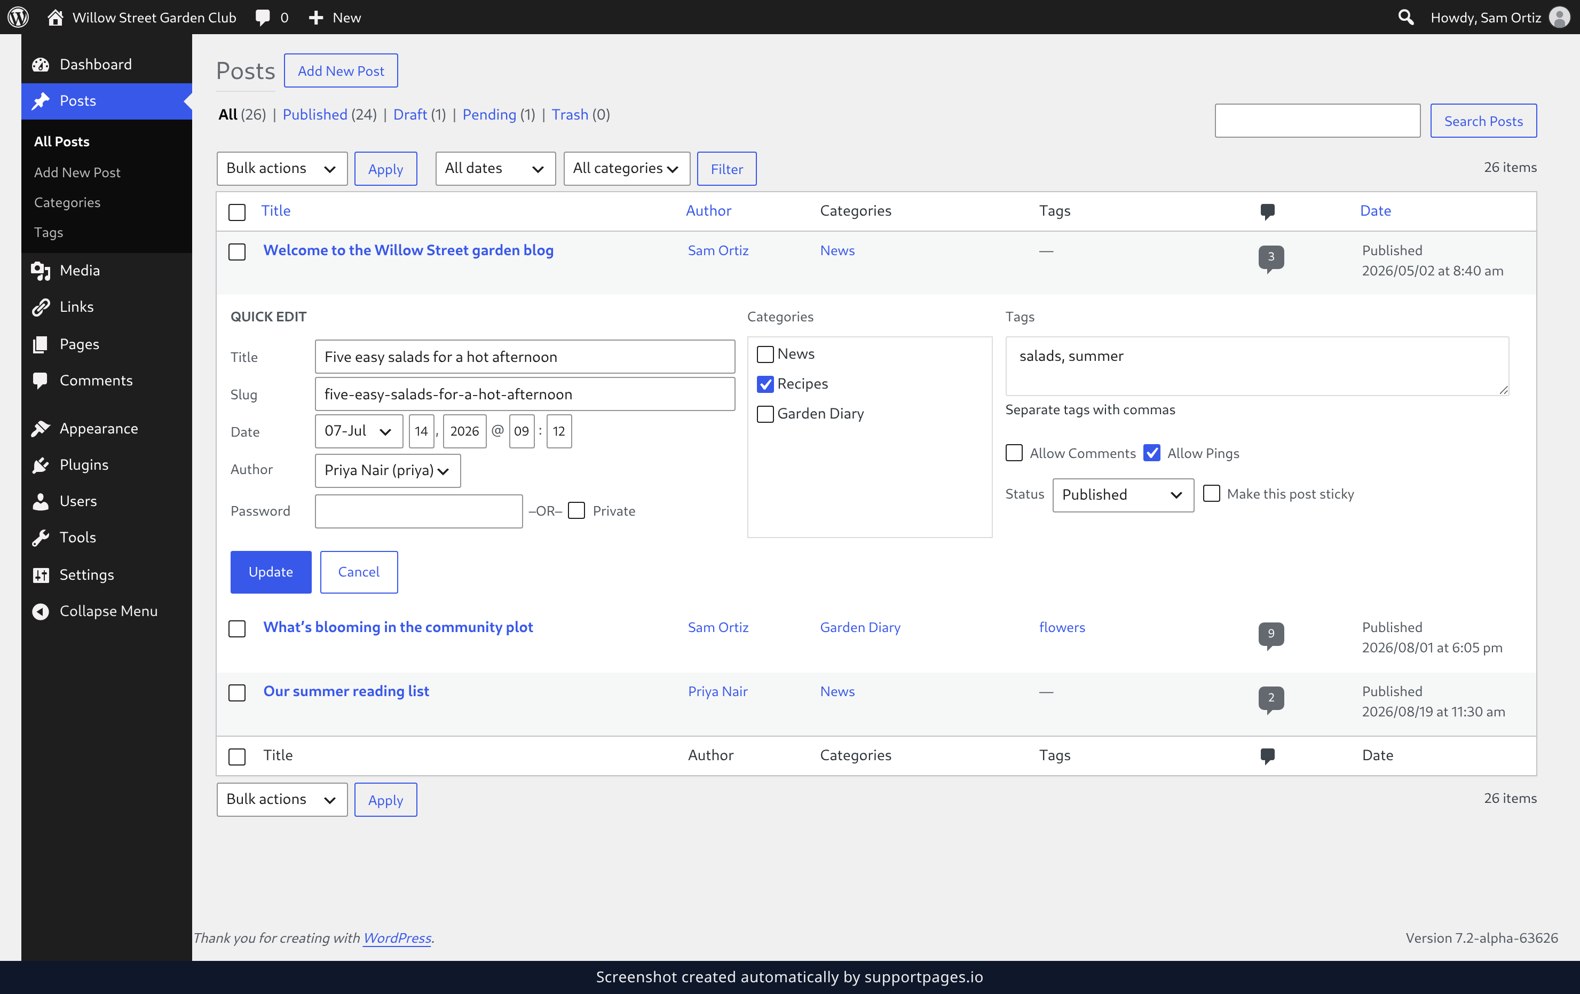Open the Author dropdown Priya Nair
The height and width of the screenshot is (994, 1580).
[388, 470]
